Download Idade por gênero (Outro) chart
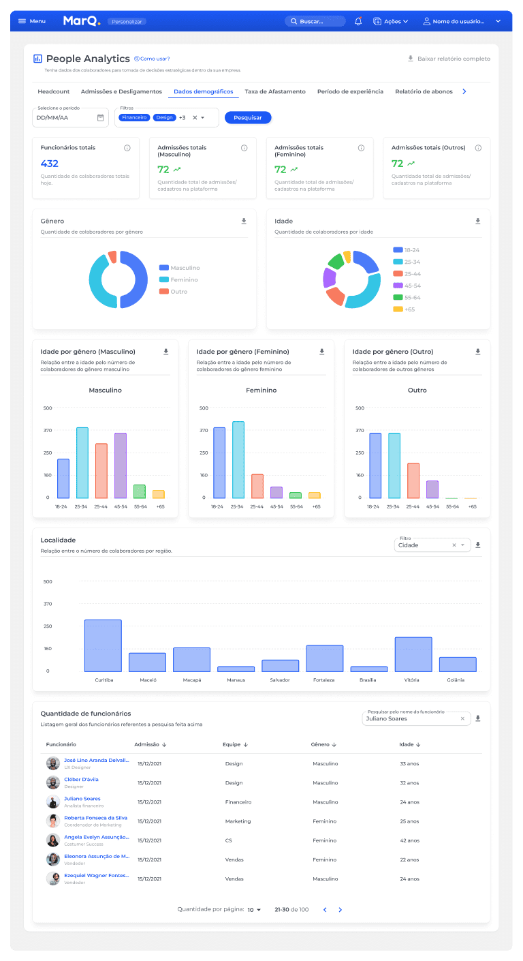This screenshot has width=523, height=961. pos(477,352)
